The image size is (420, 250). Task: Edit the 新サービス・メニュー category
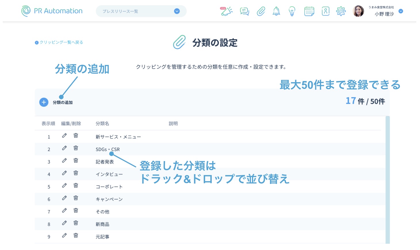pos(64,136)
